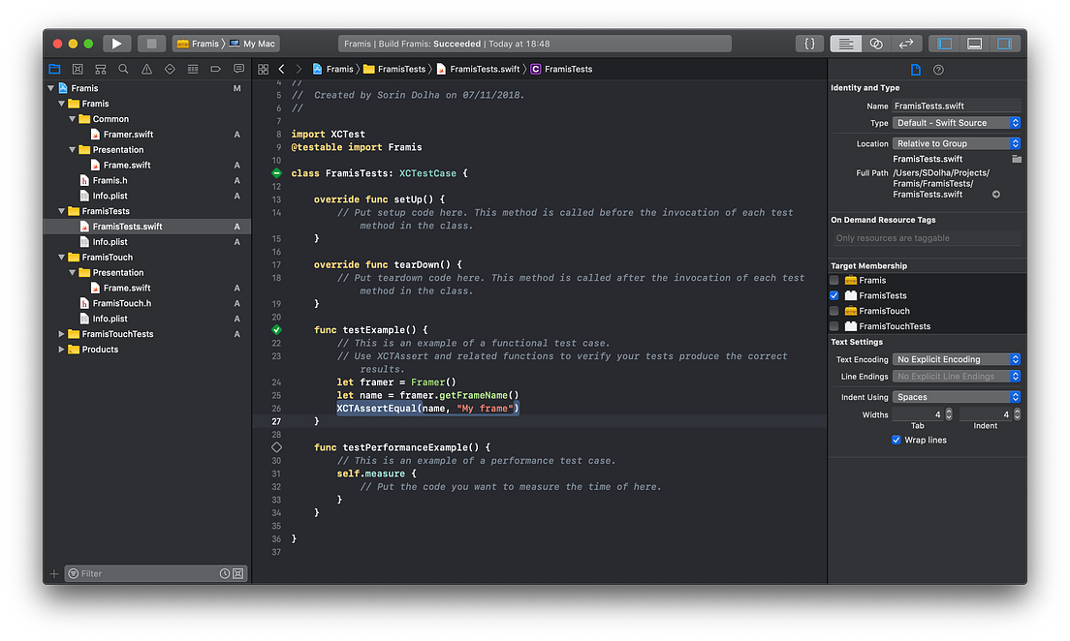
Task: Open the Text Encoding dropdown
Action: coord(956,359)
